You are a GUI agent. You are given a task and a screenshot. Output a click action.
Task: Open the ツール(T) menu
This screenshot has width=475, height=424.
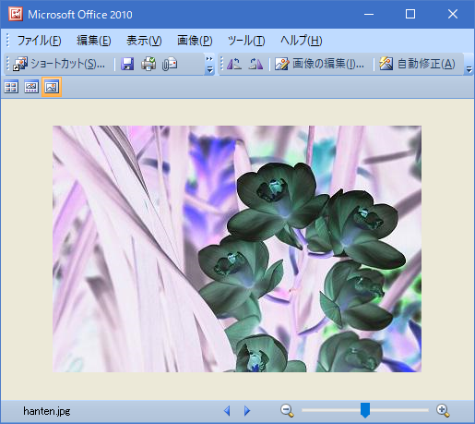pyautogui.click(x=246, y=41)
